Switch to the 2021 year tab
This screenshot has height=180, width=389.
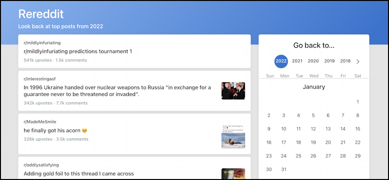[297, 61]
